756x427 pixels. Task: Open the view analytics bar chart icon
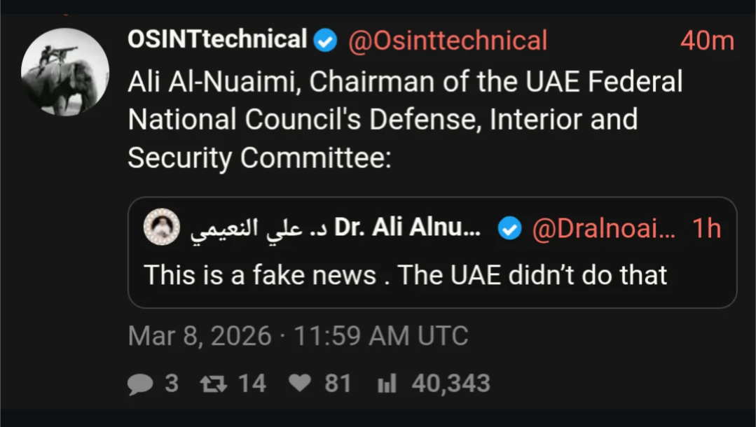[x=387, y=384]
